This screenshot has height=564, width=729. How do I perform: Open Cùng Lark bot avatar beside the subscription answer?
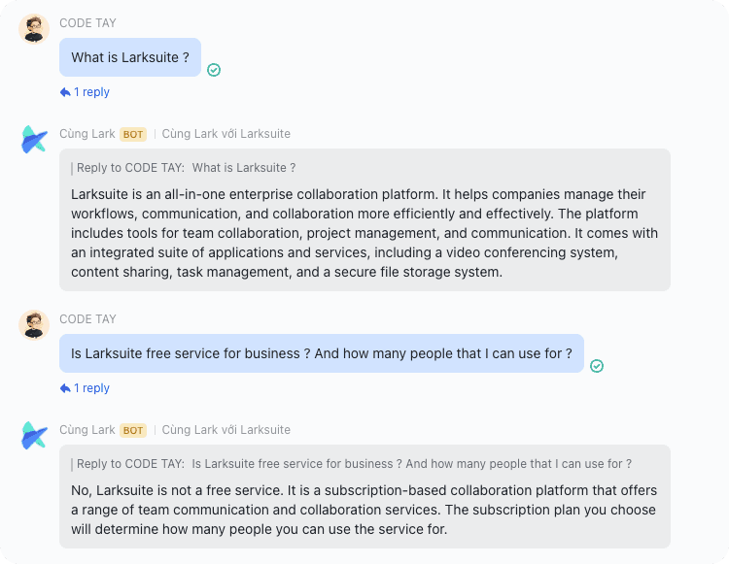[34, 436]
